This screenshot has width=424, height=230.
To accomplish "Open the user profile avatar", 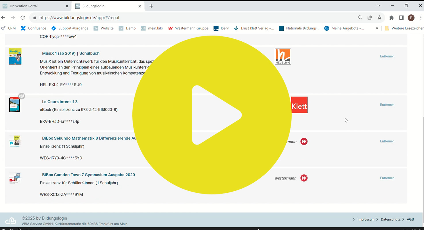I will 411,17.
